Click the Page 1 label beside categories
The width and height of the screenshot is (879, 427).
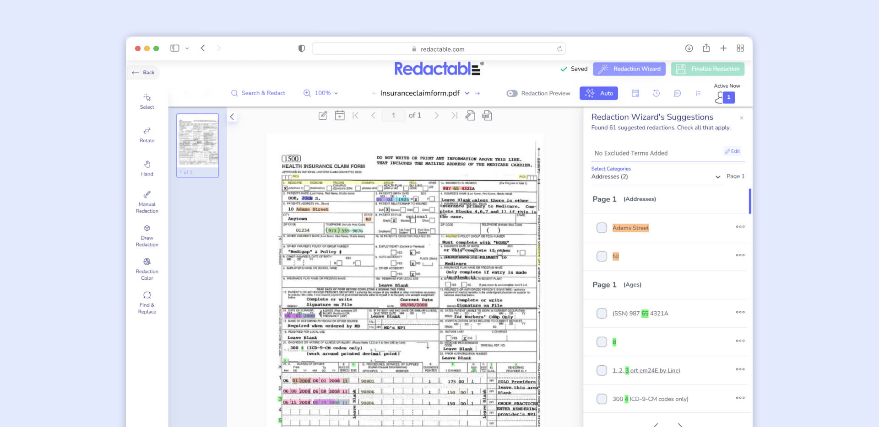[736, 176]
